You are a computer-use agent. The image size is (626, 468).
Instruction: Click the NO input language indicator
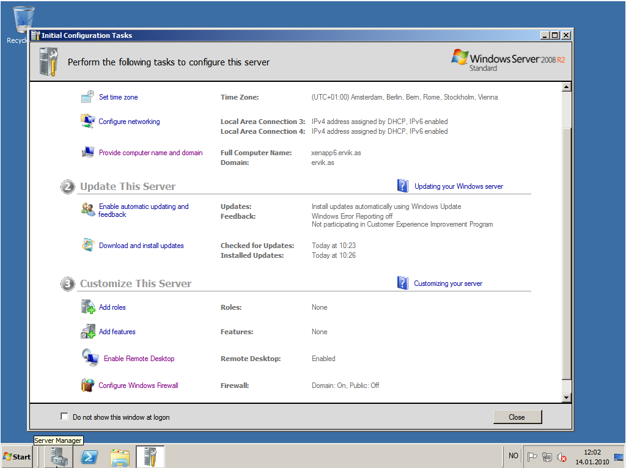click(x=514, y=456)
